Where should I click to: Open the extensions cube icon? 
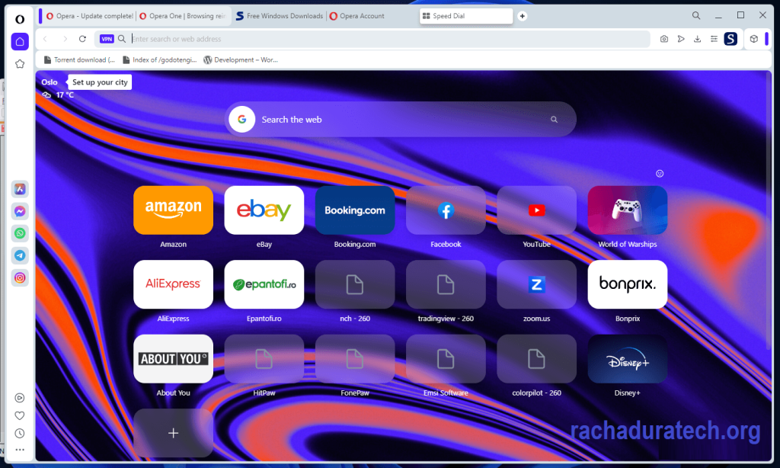[754, 39]
